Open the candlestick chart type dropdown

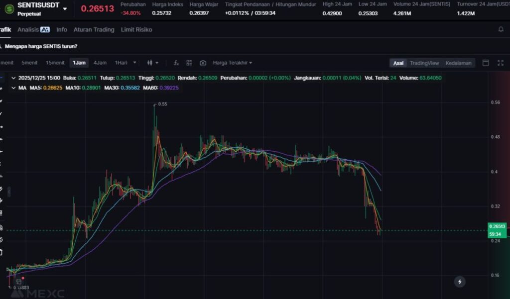(153, 63)
